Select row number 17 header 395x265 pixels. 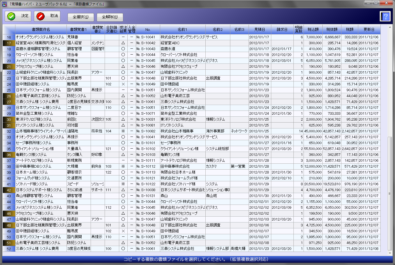point(9,43)
